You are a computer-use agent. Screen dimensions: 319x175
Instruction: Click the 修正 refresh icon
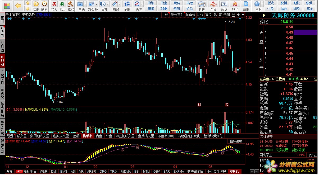[36, 4]
